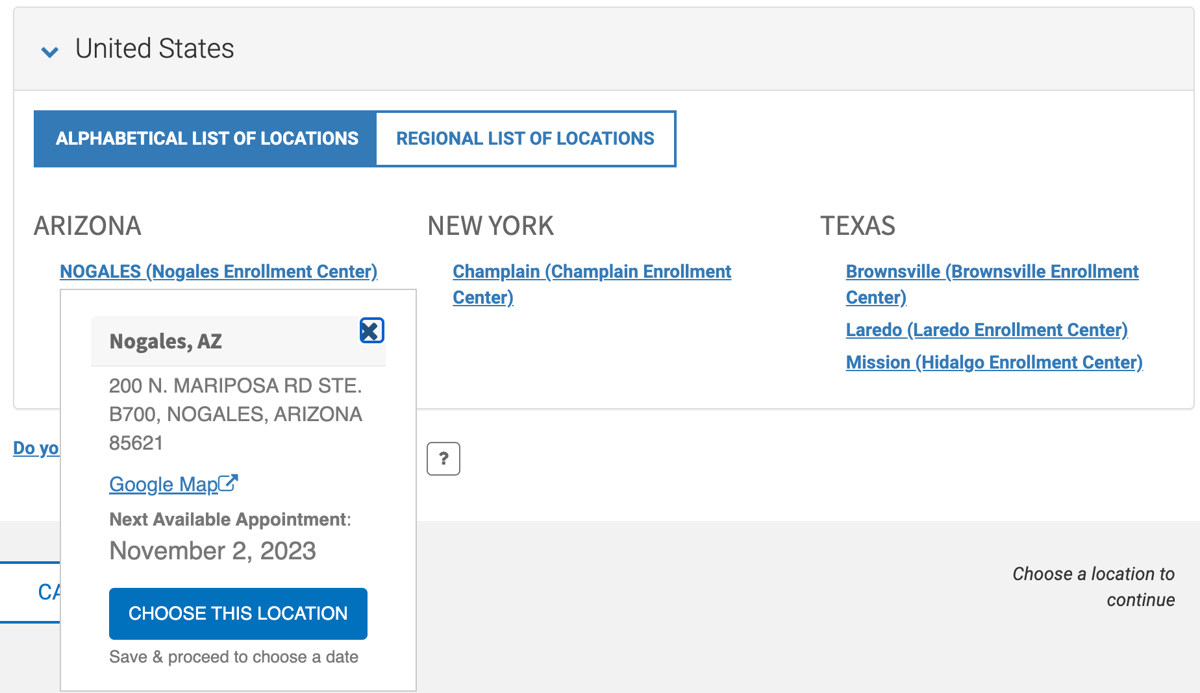This screenshot has width=1200, height=693.
Task: Click the United States section title
Action: [x=155, y=49]
